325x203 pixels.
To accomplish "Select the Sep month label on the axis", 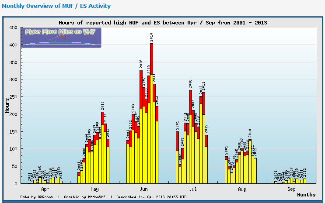I will pyautogui.click(x=291, y=189).
